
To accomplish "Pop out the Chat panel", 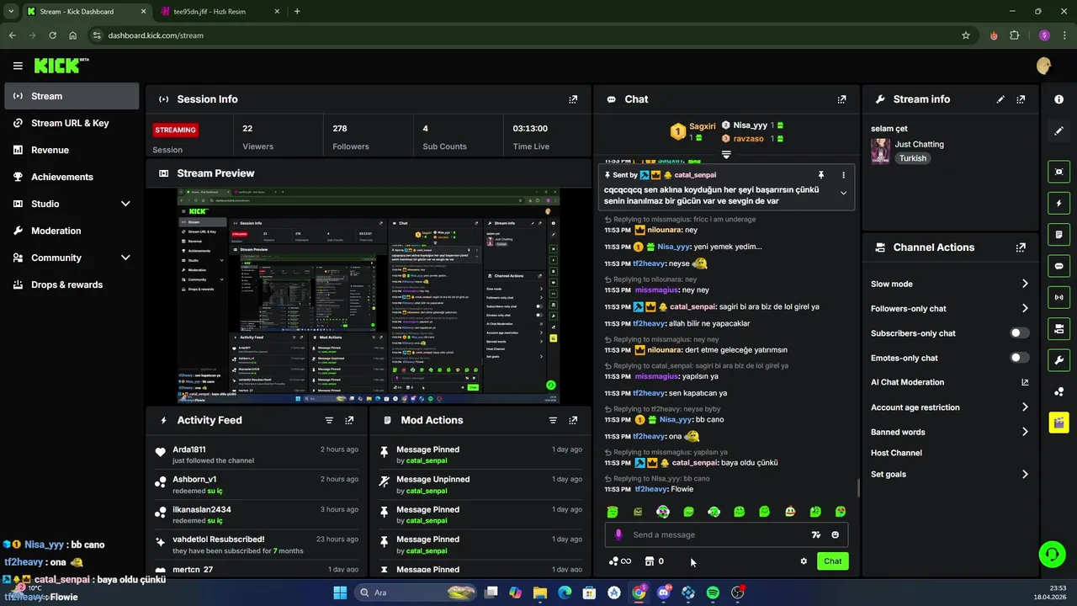I will [841, 99].
